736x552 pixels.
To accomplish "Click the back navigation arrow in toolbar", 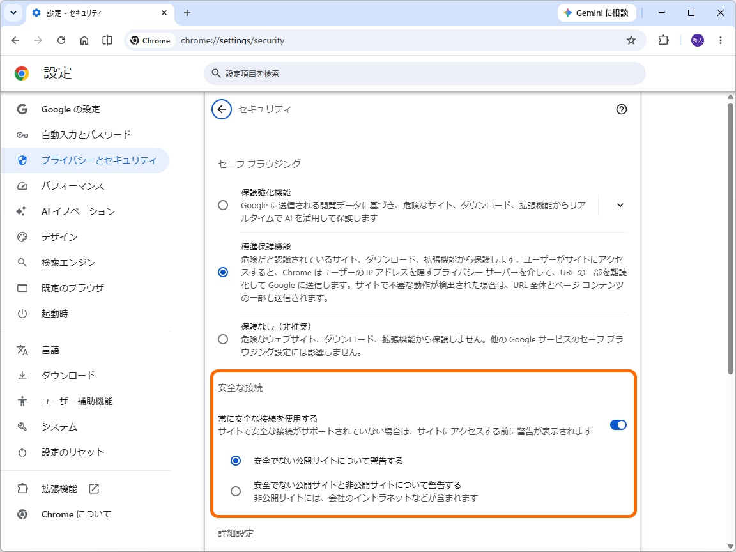I will [15, 40].
